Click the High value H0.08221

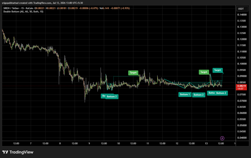[x=51, y=8]
